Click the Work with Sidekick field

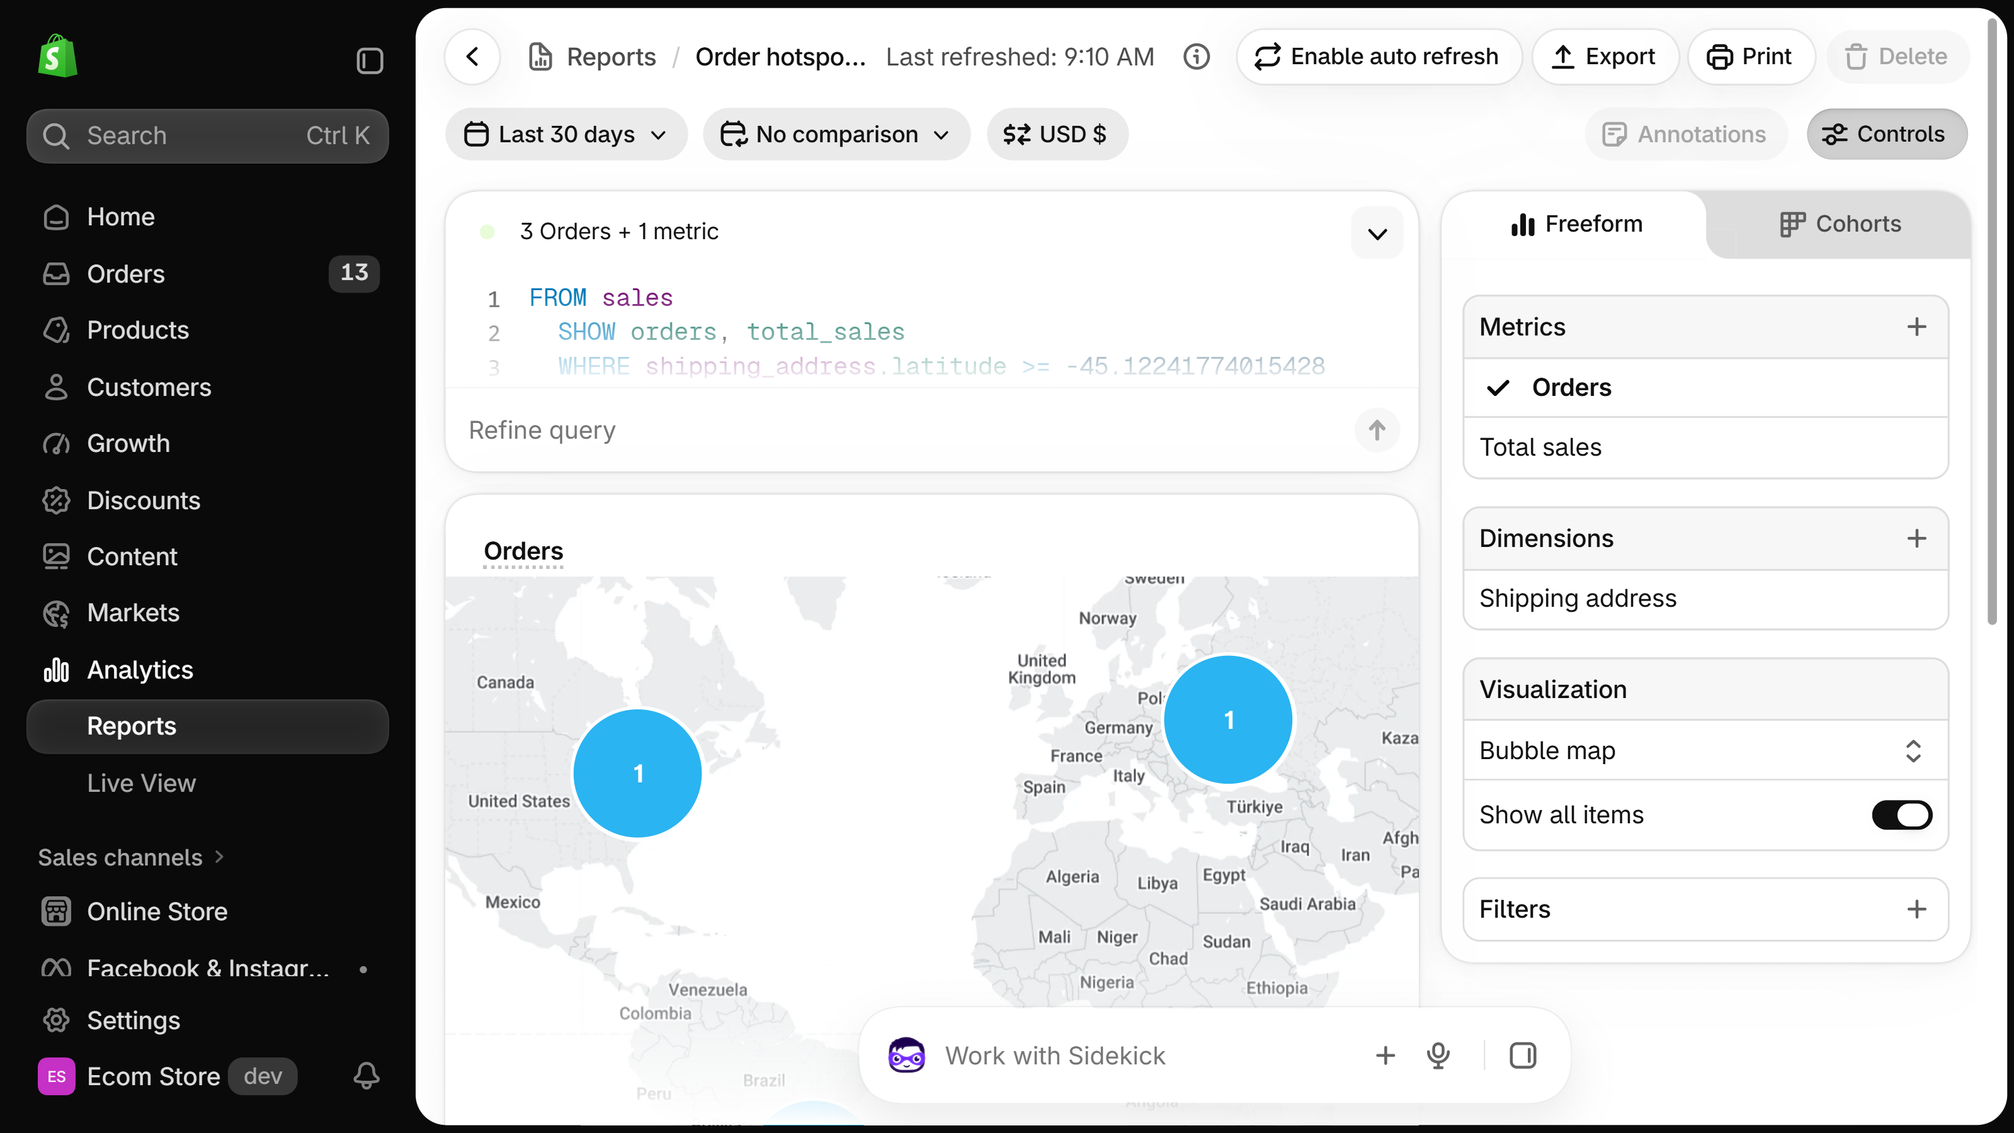[x=1149, y=1056]
